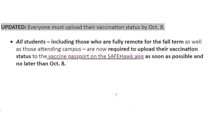Image resolution: width=209 pixels, height=118 pixels.
Task: Click 'Oct. 8.' at the heading's end
Action: [x=156, y=27]
